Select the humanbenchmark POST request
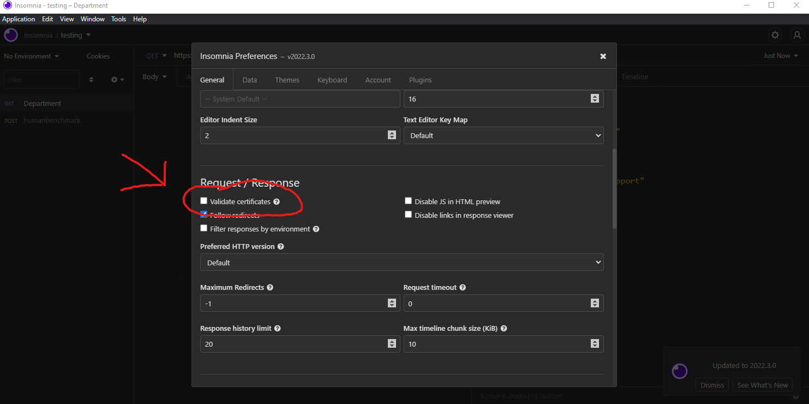This screenshot has height=404, width=809. 67,120
